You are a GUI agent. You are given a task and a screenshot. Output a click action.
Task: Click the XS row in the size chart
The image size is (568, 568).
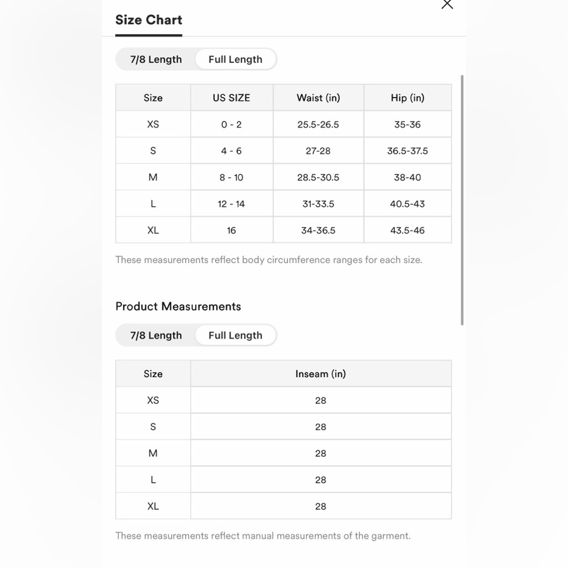283,124
